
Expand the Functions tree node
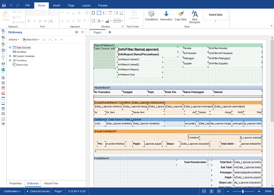tap(10, 60)
